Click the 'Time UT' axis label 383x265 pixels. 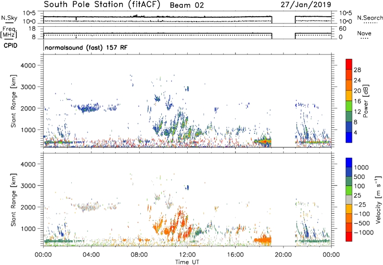tap(187, 262)
